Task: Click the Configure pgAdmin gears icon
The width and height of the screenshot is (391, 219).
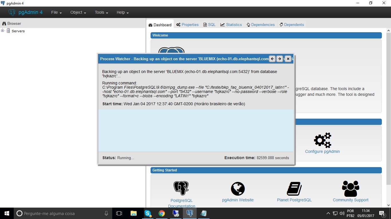Action: [322, 140]
